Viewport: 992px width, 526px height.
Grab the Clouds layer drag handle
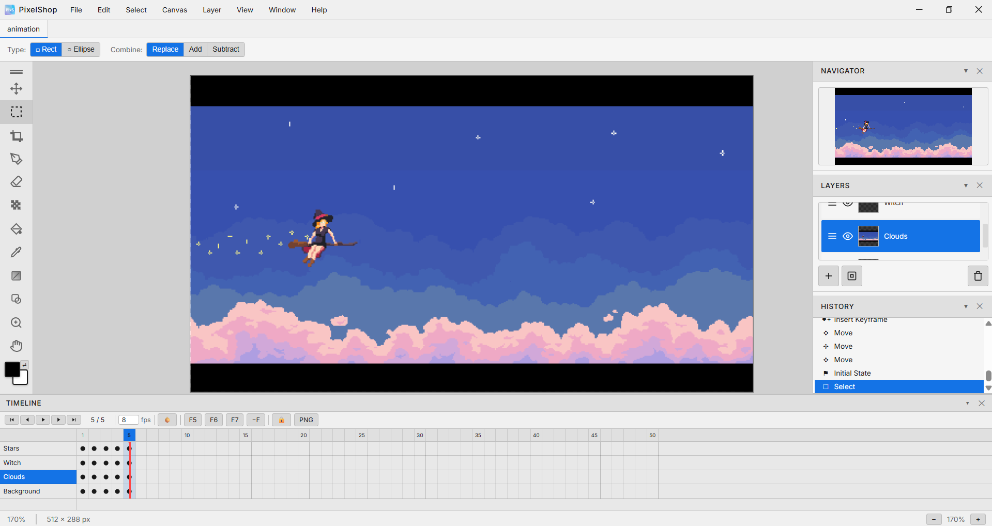pyautogui.click(x=832, y=236)
